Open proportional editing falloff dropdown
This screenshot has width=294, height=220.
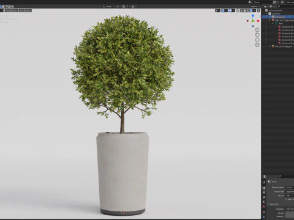click(136, 7)
